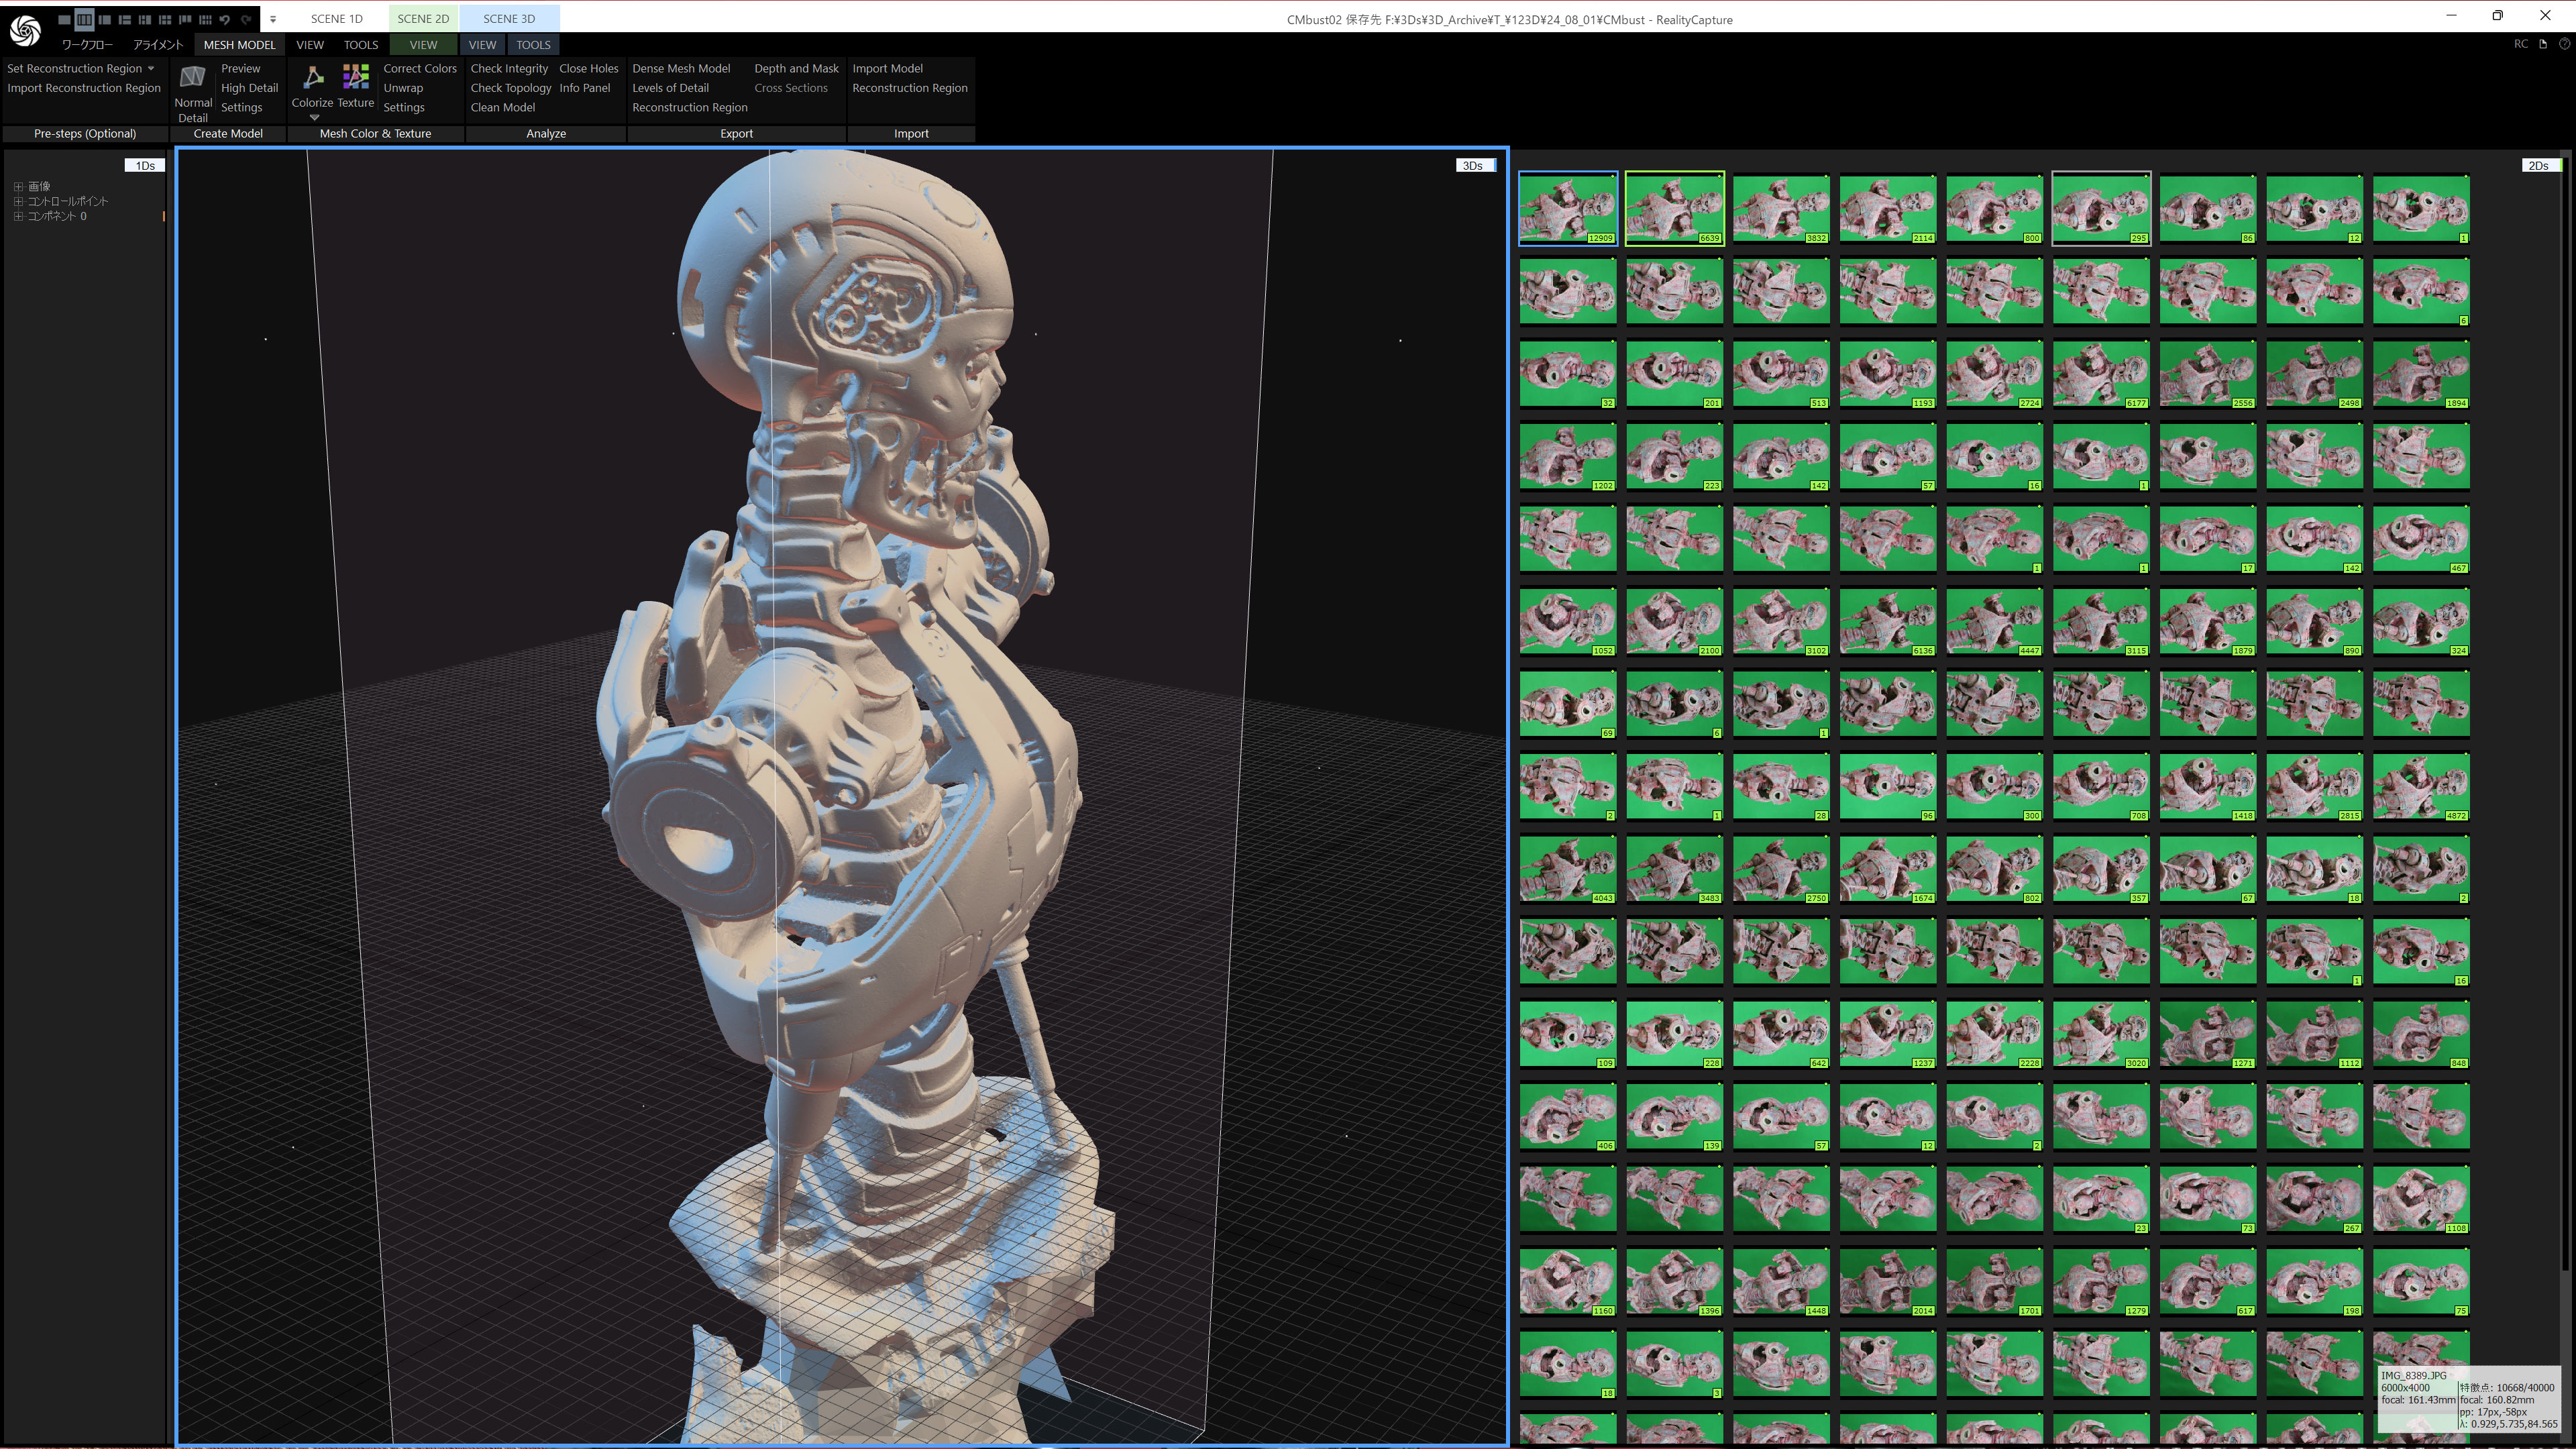
Task: Open the アライメント ribbon tab
Action: [158, 44]
